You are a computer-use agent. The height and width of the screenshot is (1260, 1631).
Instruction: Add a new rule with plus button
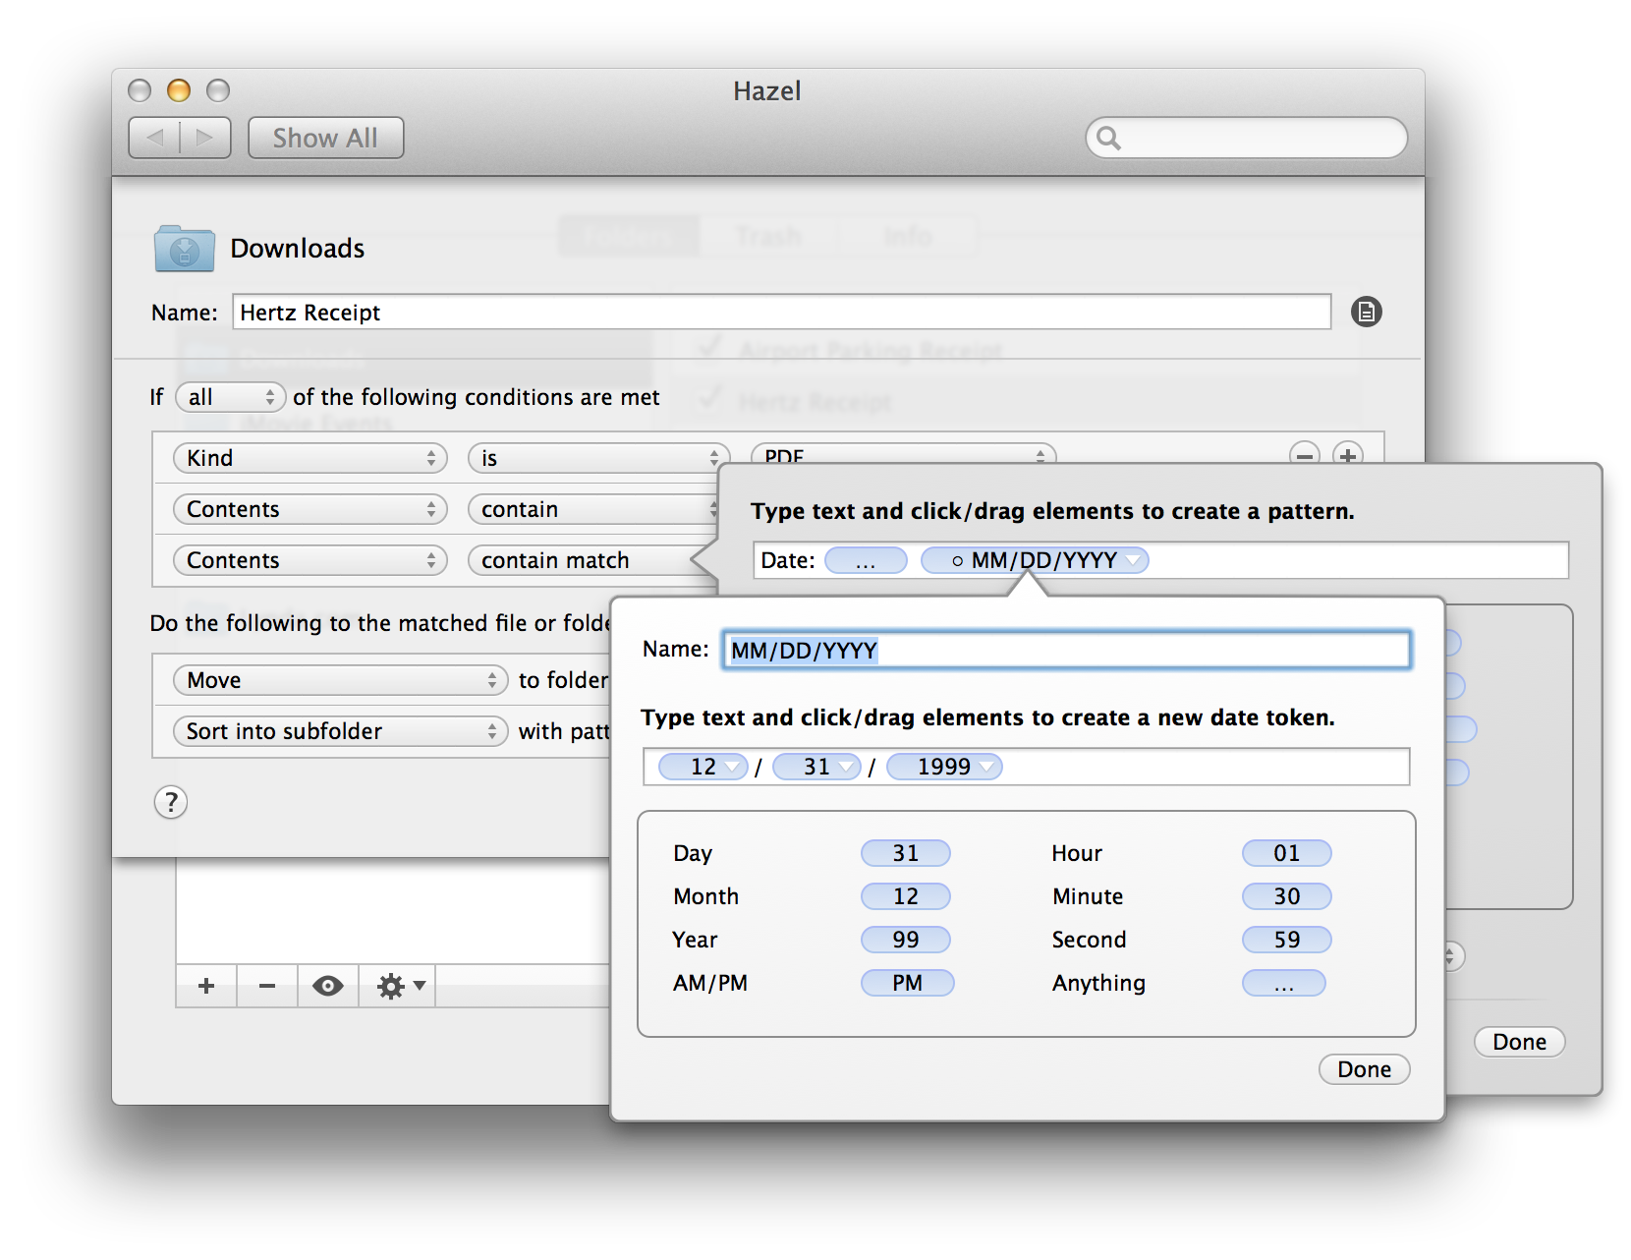(206, 986)
